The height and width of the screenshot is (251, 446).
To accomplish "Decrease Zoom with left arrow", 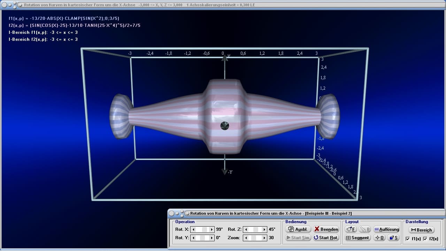I will pos(246,238).
